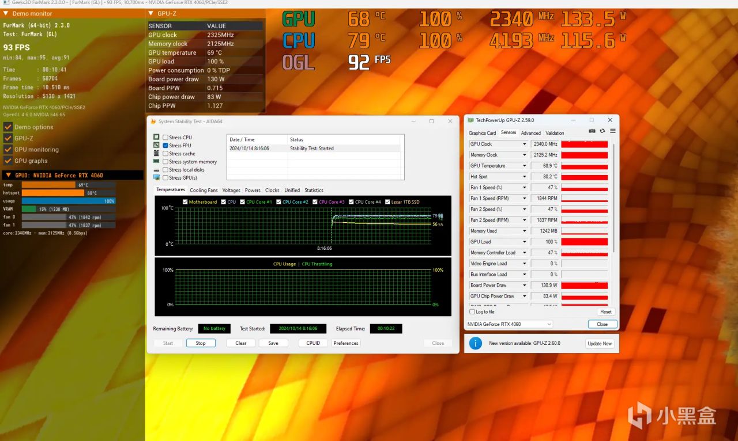The height and width of the screenshot is (441, 738).
Task: Open the Board Power Draw sensor dropdown
Action: click(x=525, y=286)
